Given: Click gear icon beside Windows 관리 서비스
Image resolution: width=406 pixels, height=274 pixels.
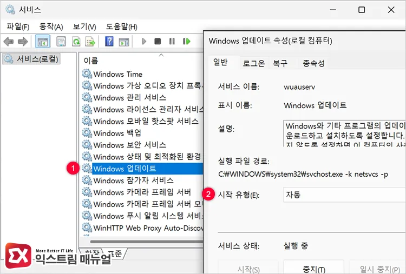Looking at the screenshot, I should pos(87,98).
